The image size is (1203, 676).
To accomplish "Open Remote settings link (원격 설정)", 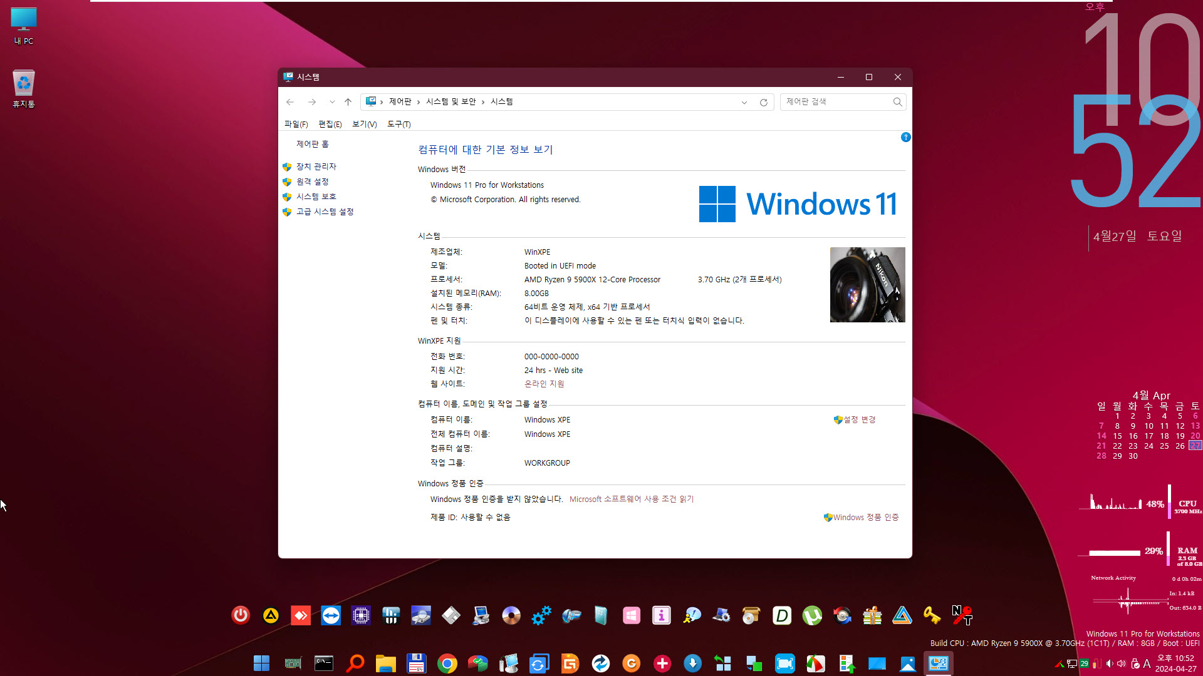I will click(x=313, y=182).
